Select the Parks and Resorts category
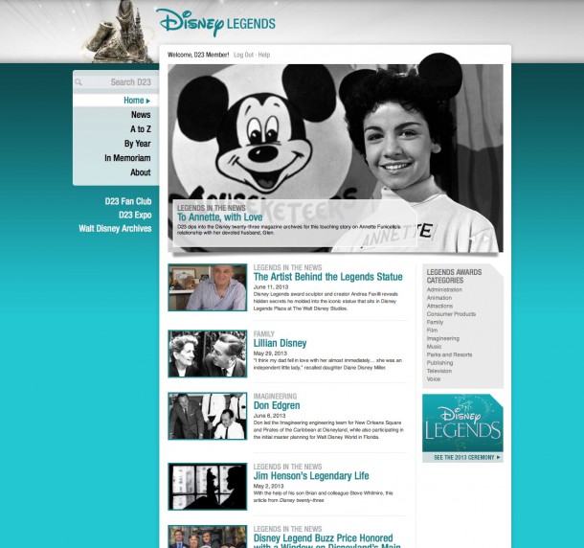The height and width of the screenshot is (548, 584). [x=449, y=354]
